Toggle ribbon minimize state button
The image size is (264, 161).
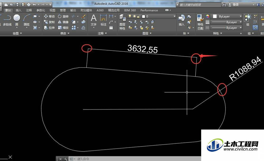pos(167,10)
